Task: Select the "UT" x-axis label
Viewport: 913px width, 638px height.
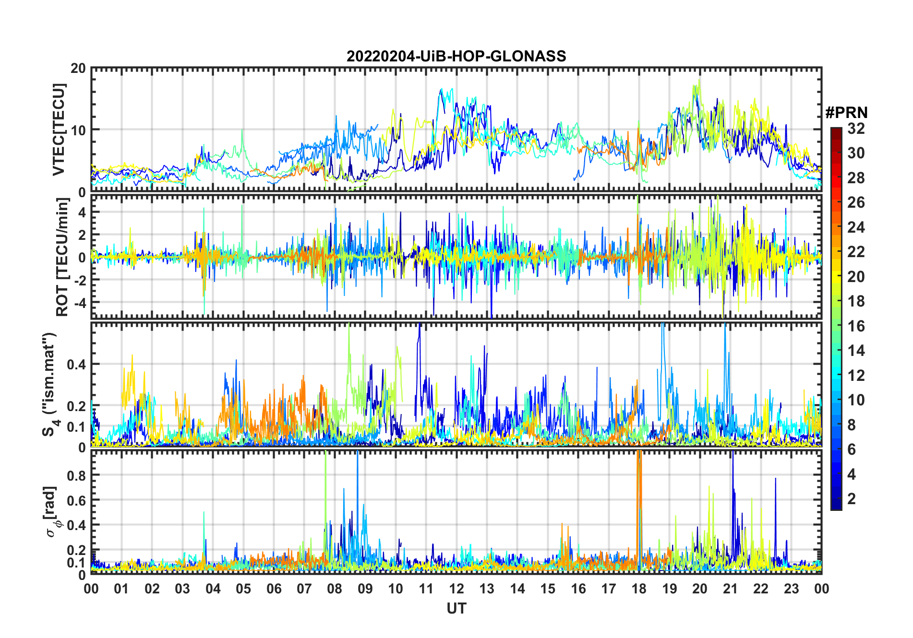Action: (456, 608)
